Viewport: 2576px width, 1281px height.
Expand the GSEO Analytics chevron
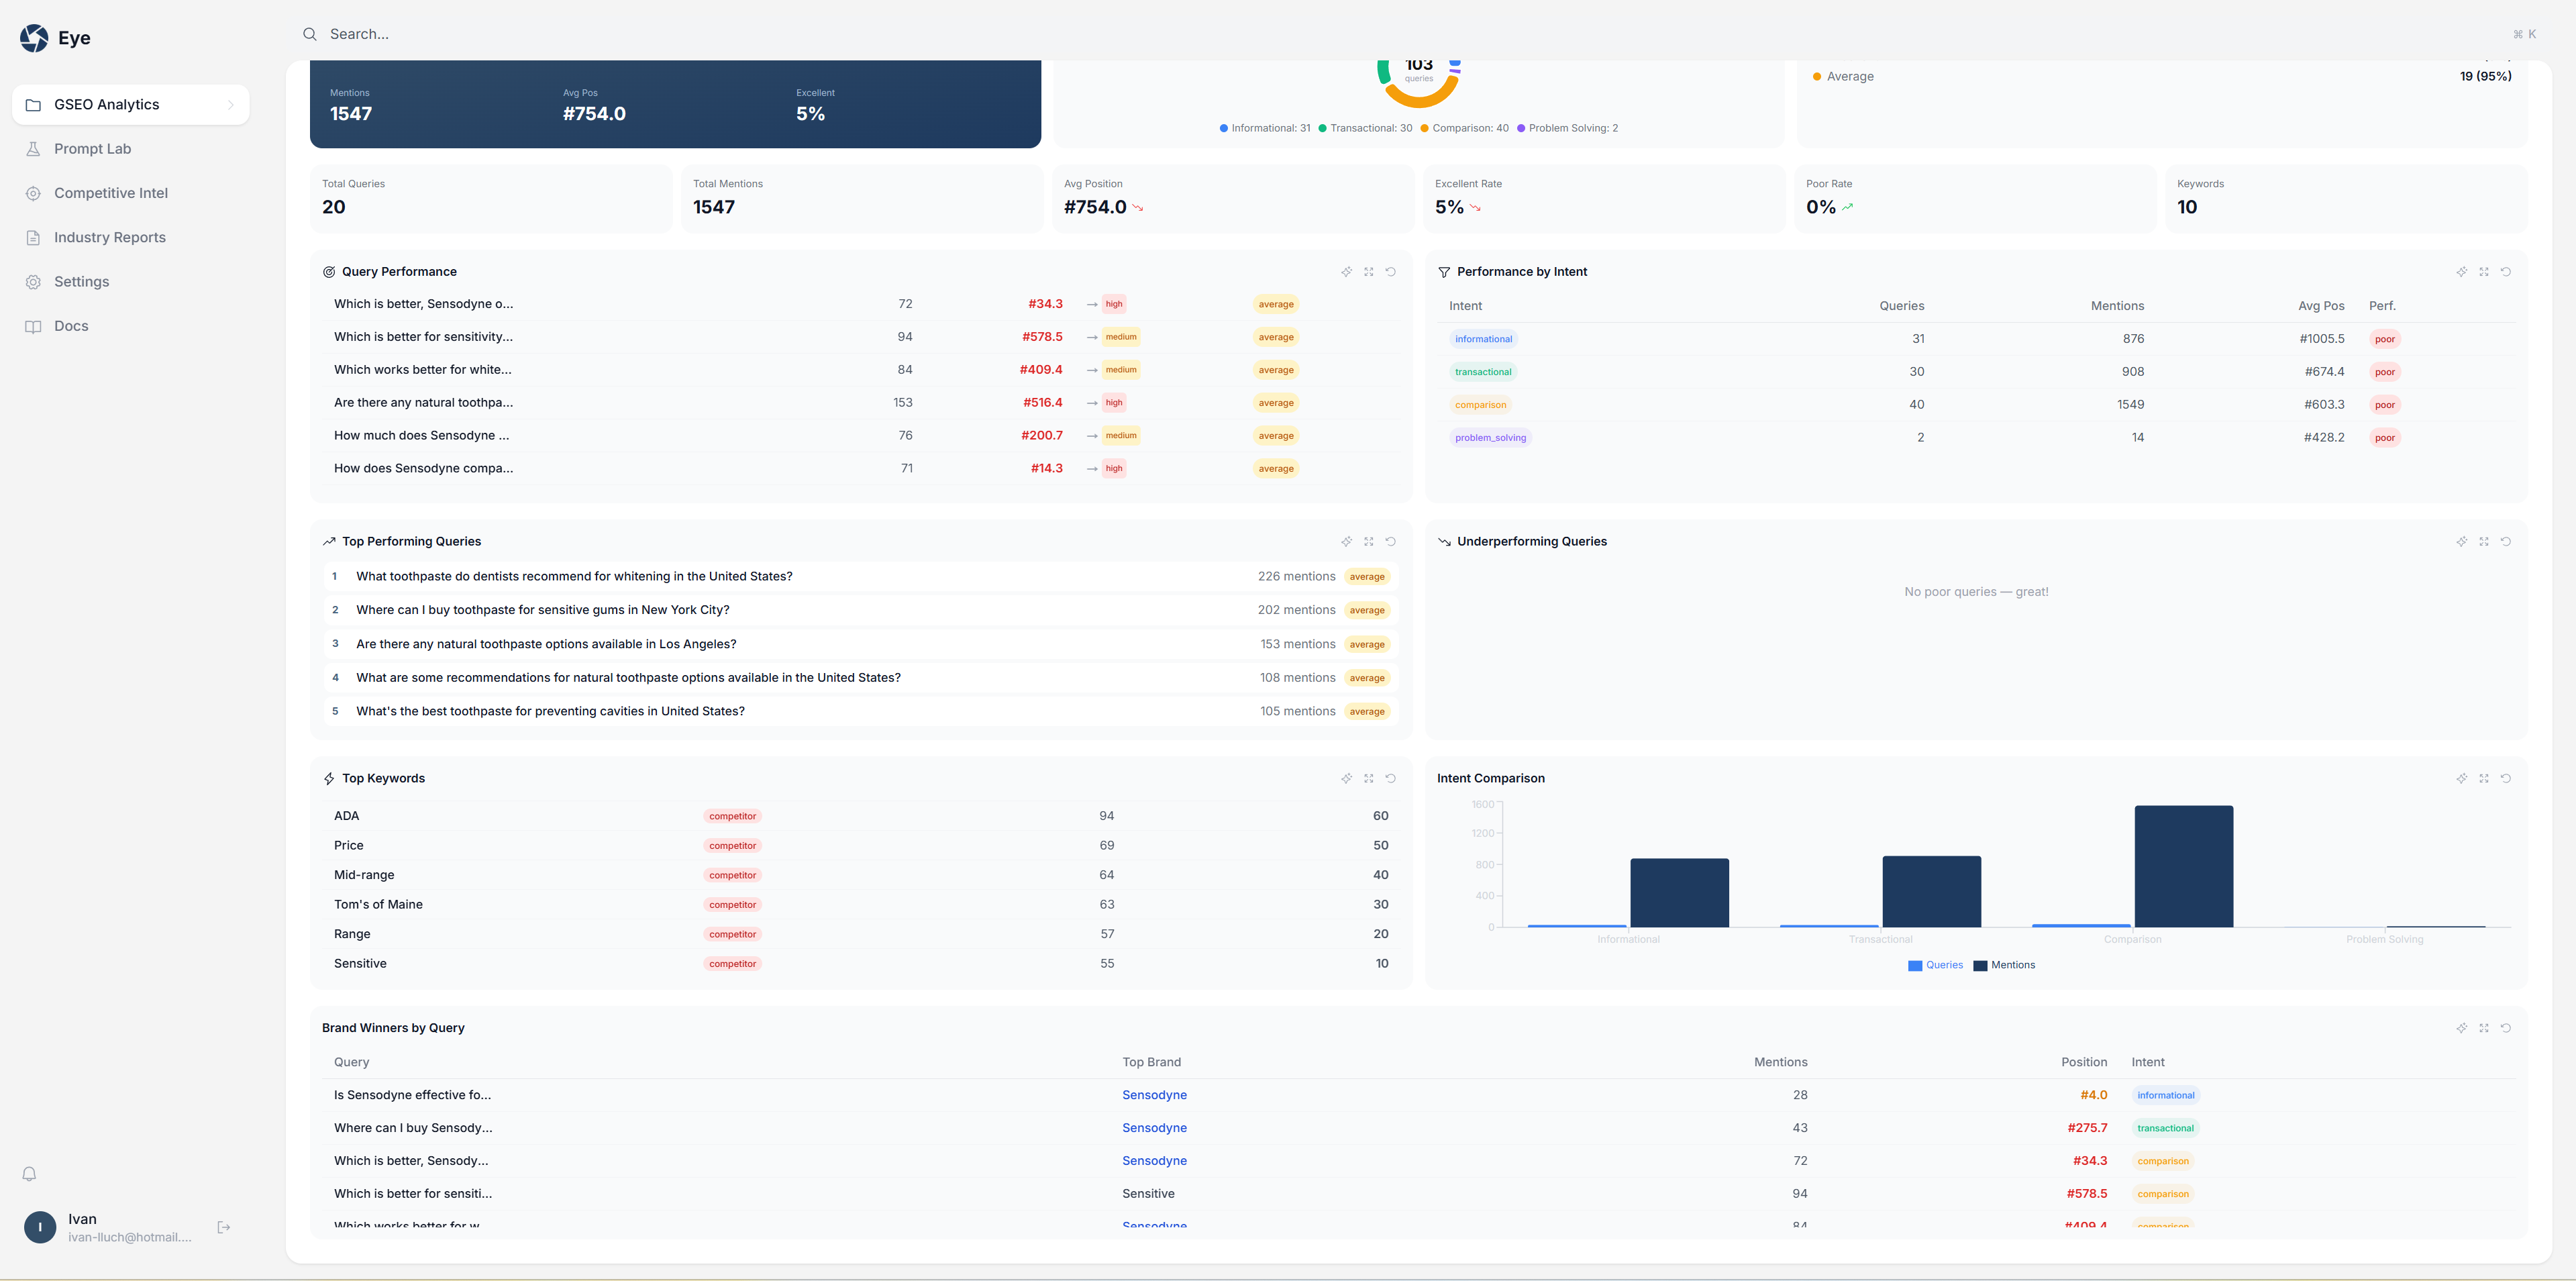click(x=231, y=105)
